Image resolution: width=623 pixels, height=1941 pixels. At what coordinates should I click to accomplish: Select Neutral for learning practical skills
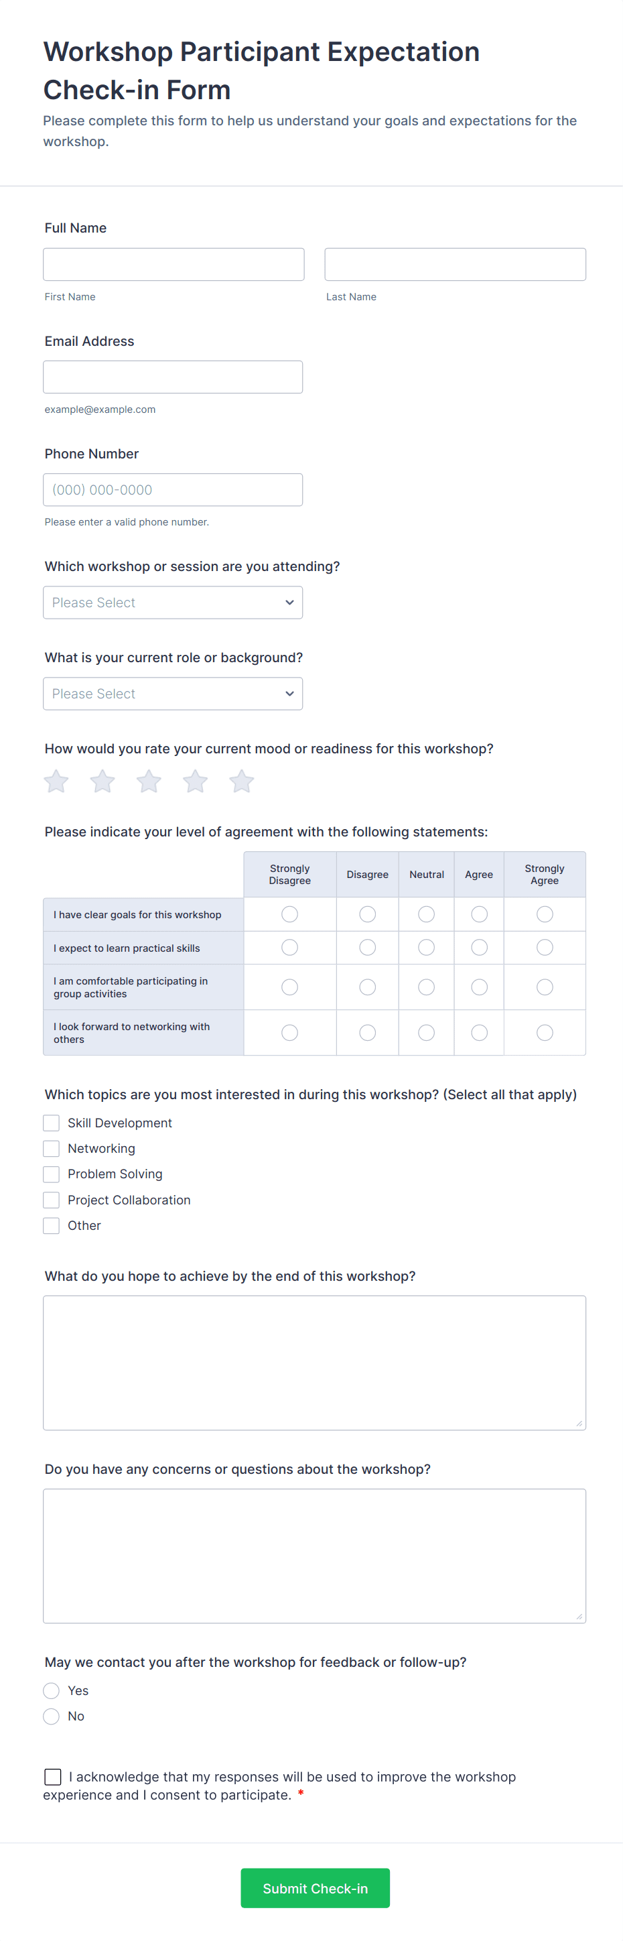pyautogui.click(x=426, y=948)
